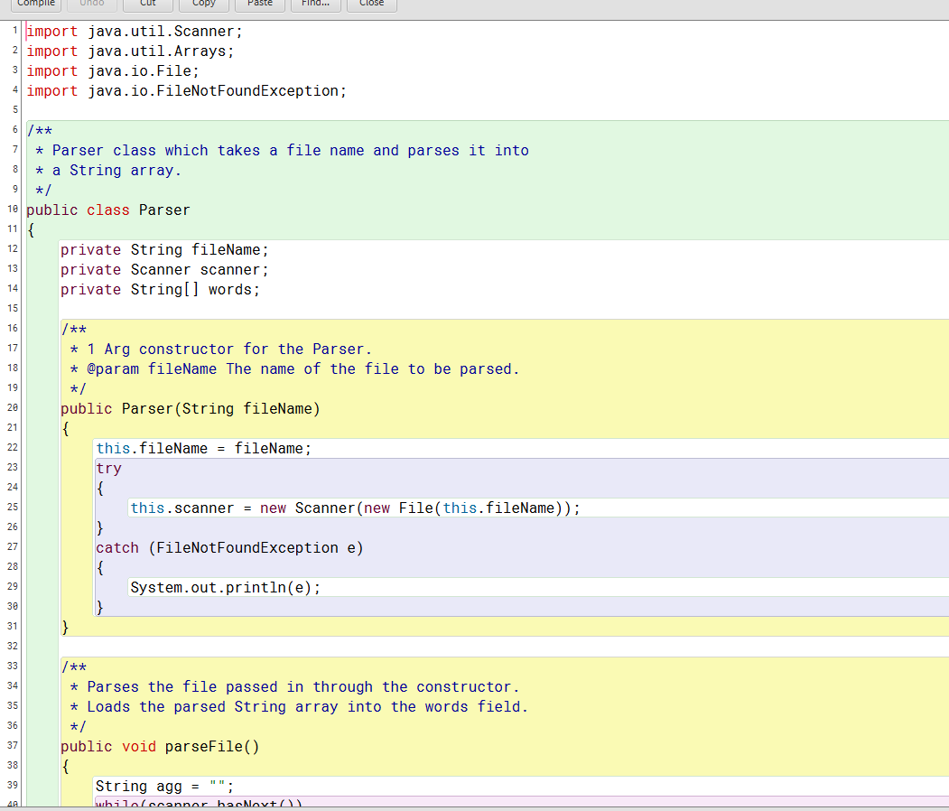Click the 'this.scanner = new Scanner(...)' statement

(x=355, y=508)
